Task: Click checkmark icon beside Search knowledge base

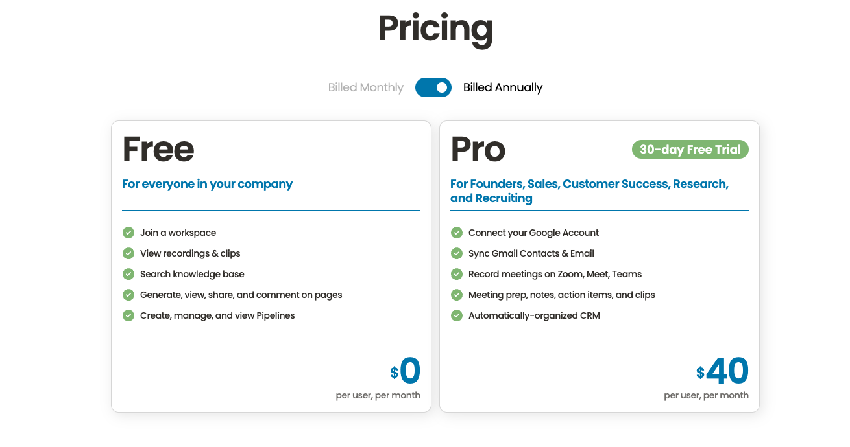Action: [x=128, y=274]
